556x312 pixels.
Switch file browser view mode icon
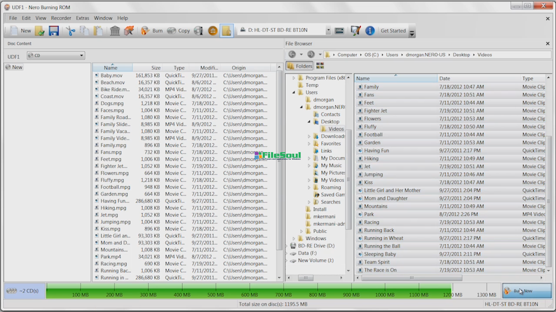click(320, 66)
